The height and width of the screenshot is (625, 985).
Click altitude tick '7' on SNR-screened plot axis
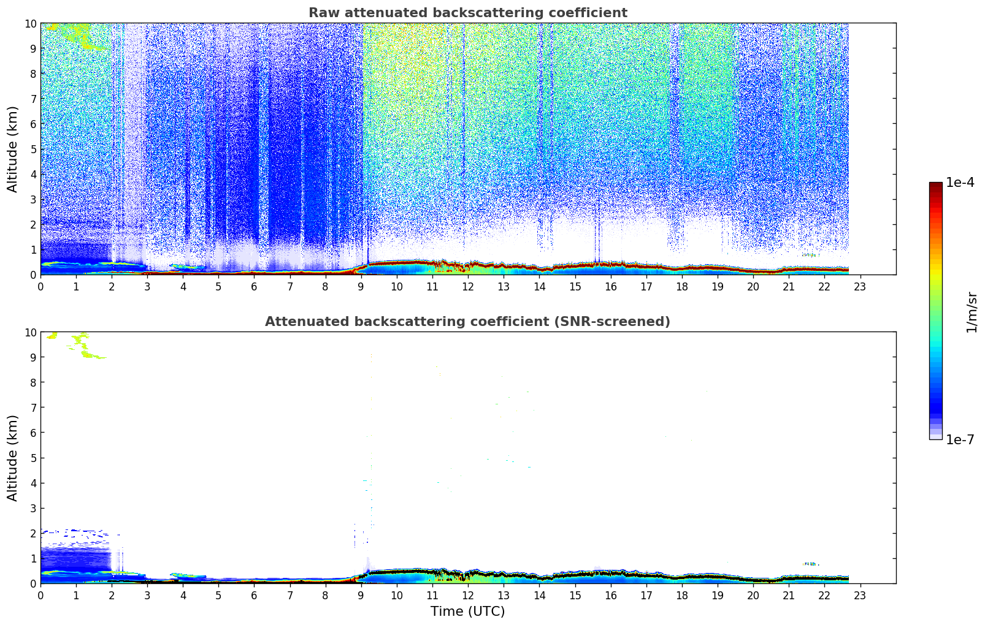pos(34,407)
